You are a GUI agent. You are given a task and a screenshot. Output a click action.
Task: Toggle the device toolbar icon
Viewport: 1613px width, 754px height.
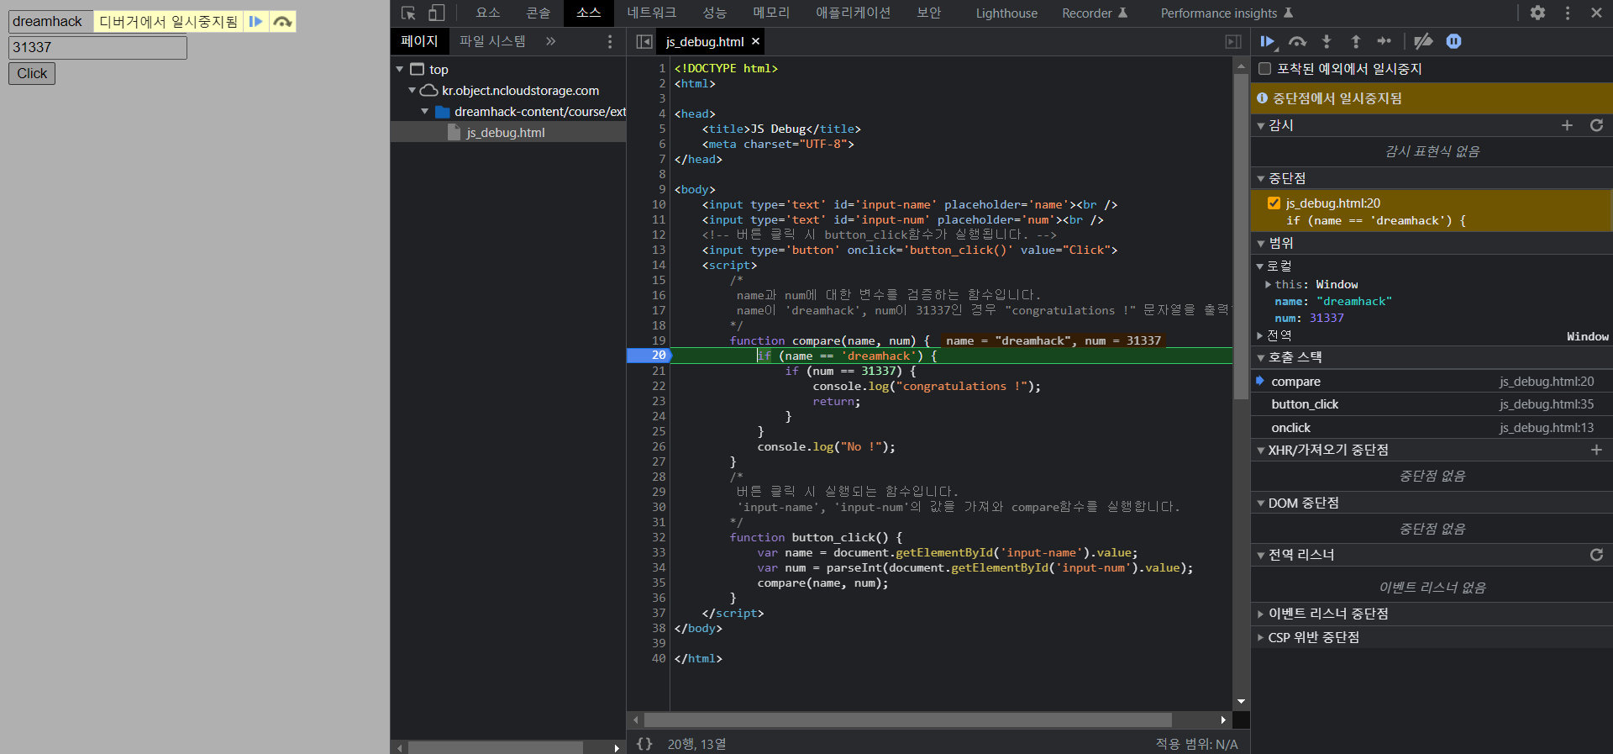[x=436, y=13]
